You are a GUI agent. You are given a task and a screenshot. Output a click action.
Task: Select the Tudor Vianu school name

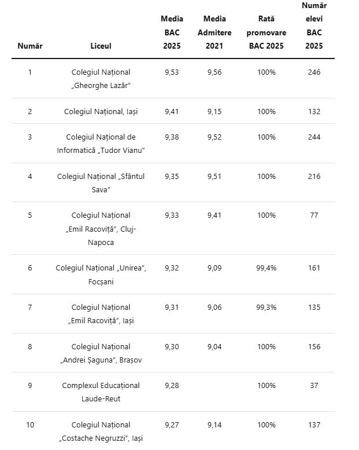point(101,144)
